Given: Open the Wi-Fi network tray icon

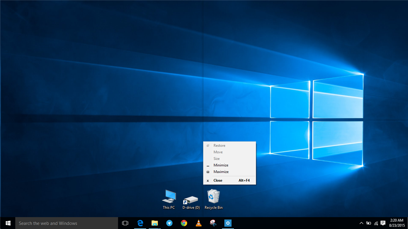Looking at the screenshot, I should (x=376, y=223).
